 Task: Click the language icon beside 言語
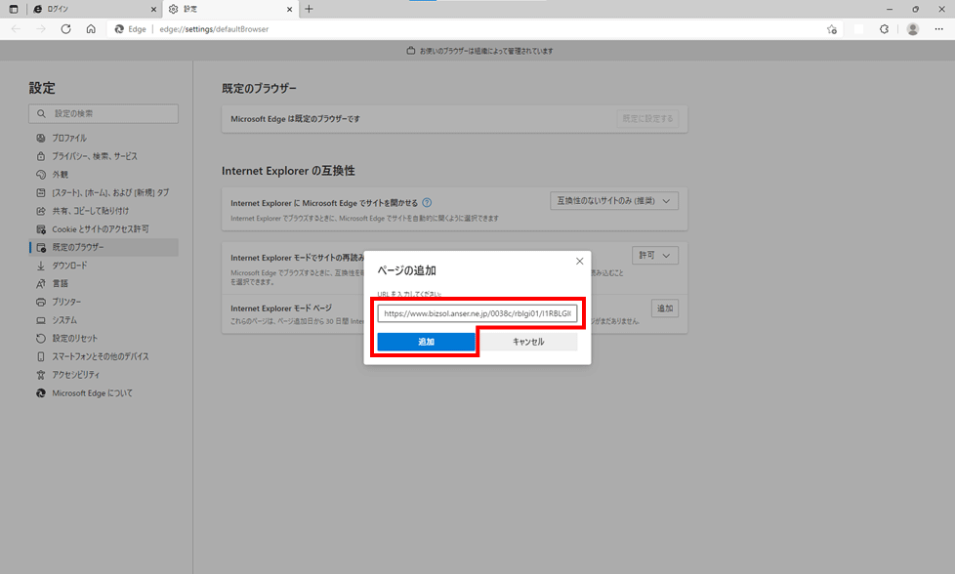tap(41, 284)
